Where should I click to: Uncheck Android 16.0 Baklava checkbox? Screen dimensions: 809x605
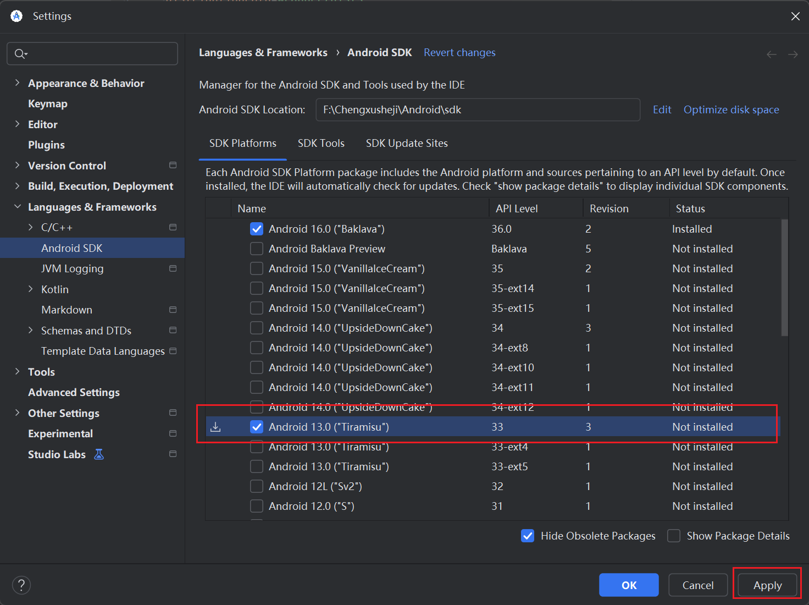[257, 229]
